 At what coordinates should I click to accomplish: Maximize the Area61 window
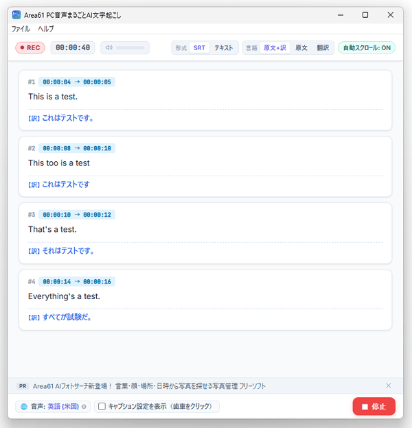[x=365, y=15]
